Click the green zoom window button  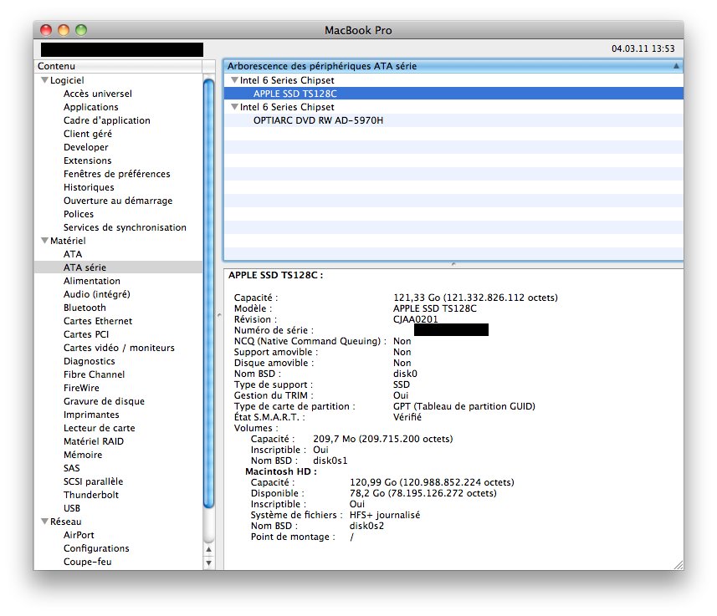(81, 30)
